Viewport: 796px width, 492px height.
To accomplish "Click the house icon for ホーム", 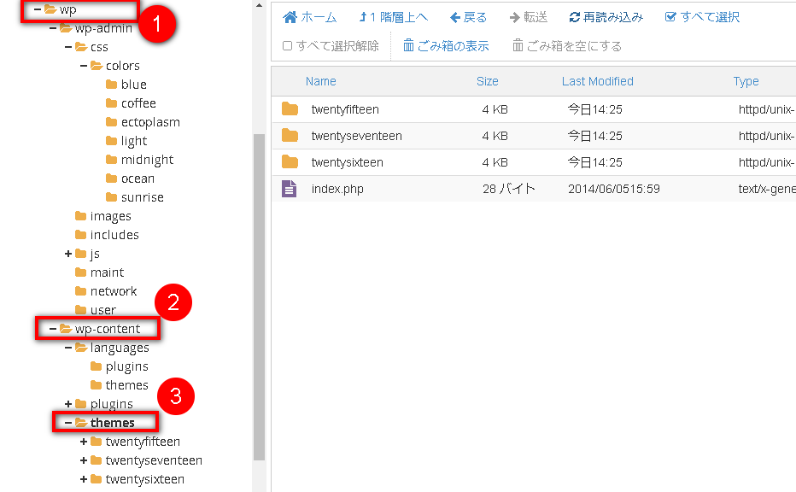I will 290,17.
